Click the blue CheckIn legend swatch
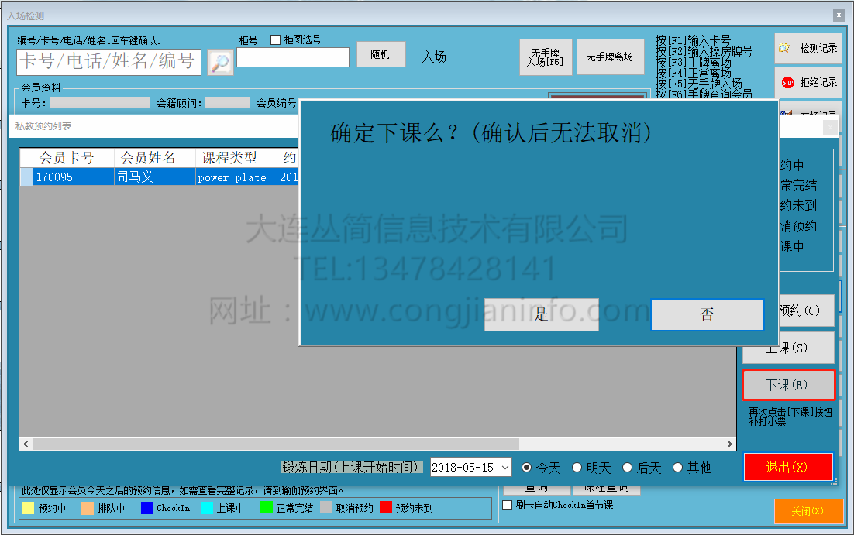The height and width of the screenshot is (535, 854). pyautogui.click(x=147, y=508)
